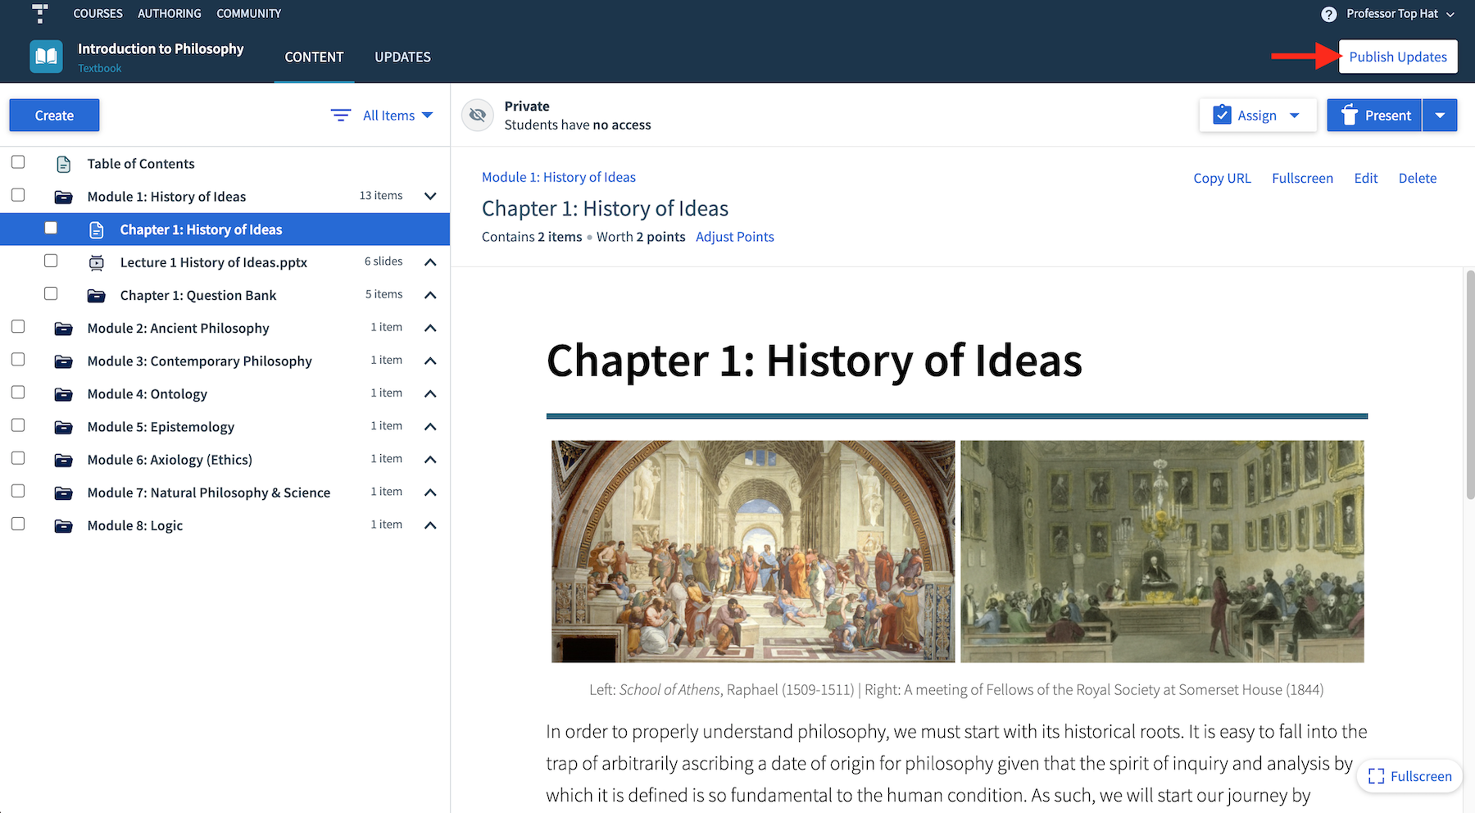Click the Table of Contents document icon
This screenshot has width=1475, height=813.
[x=63, y=164]
